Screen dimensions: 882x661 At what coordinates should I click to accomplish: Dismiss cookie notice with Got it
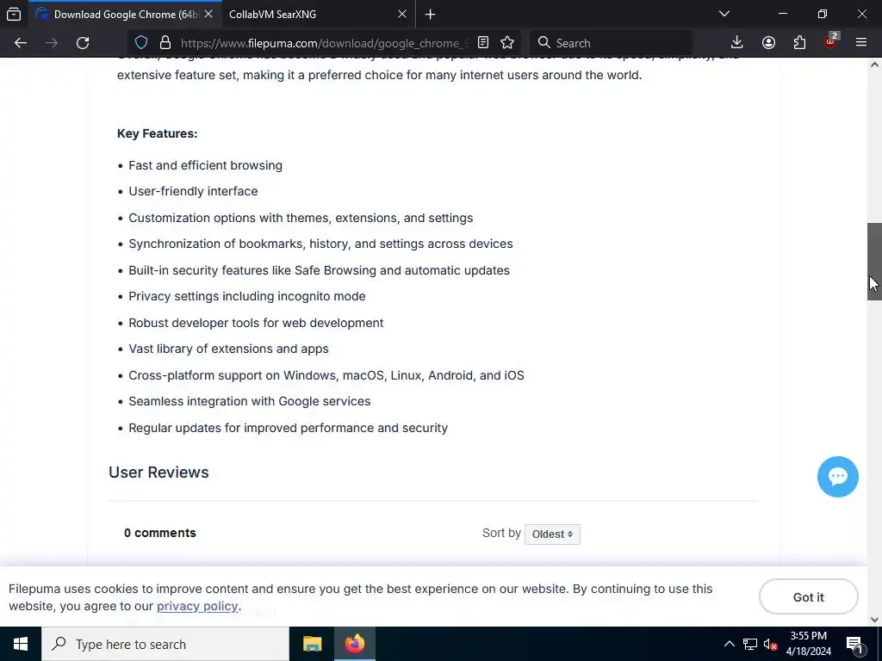[808, 597]
